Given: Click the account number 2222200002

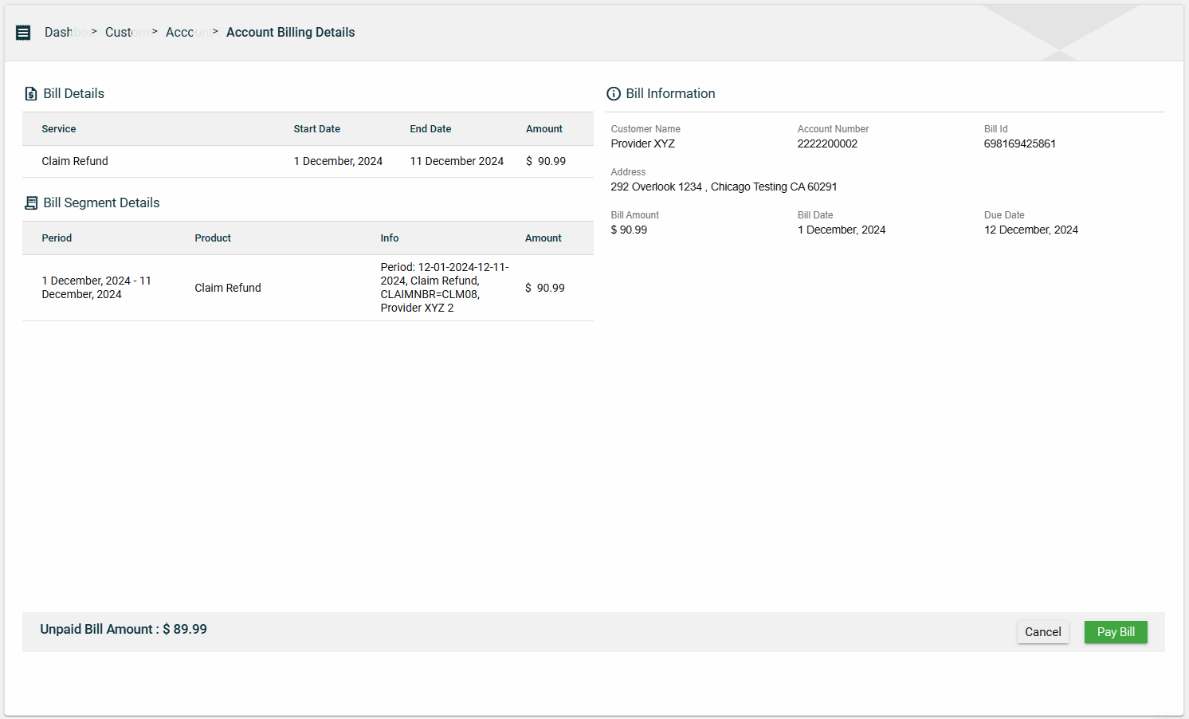Looking at the screenshot, I should tap(827, 144).
